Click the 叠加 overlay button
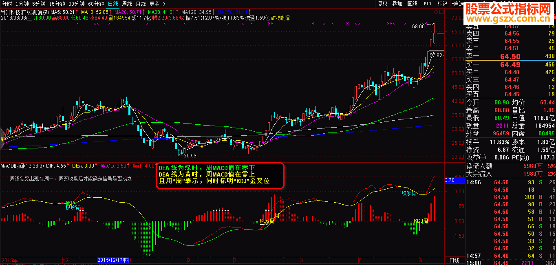Viewport: 556px width, 265px height. [x=397, y=4]
